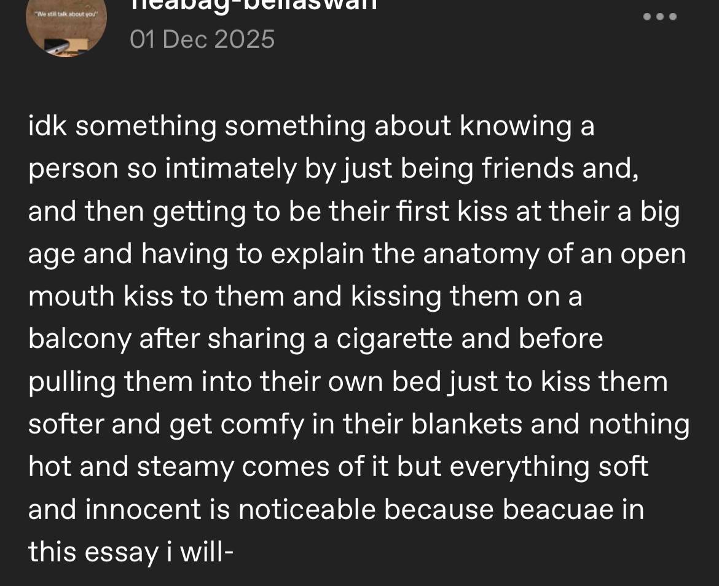Image resolution: width=719 pixels, height=586 pixels.
Task: Click the quote caption inside the avatar image
Action: pos(66,14)
